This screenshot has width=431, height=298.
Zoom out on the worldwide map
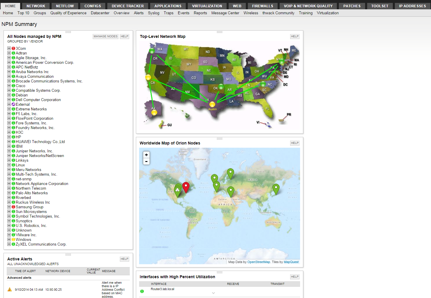point(146,161)
